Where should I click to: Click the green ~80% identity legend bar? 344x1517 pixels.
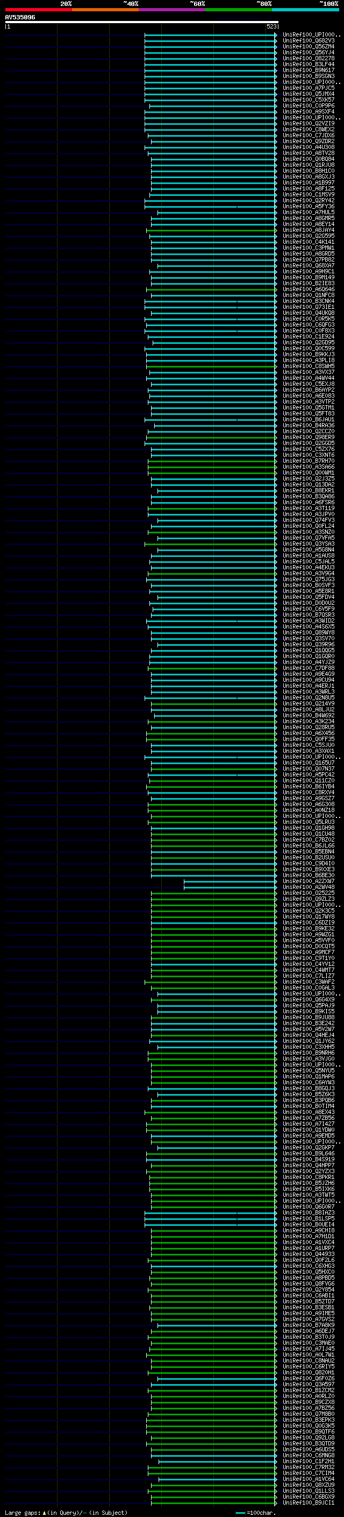[x=239, y=10]
